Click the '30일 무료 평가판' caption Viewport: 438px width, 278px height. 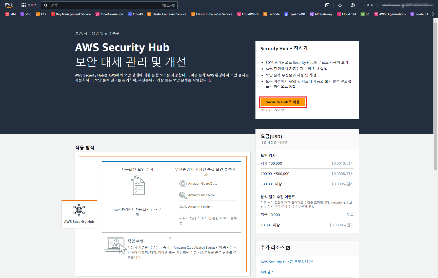click(x=272, y=110)
